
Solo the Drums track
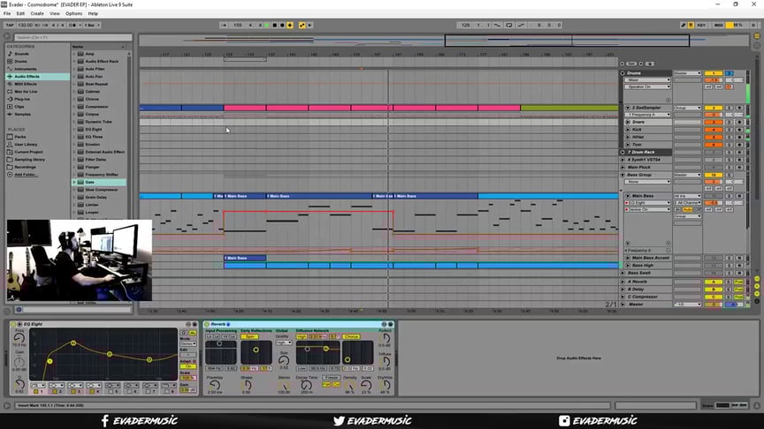tap(729, 73)
